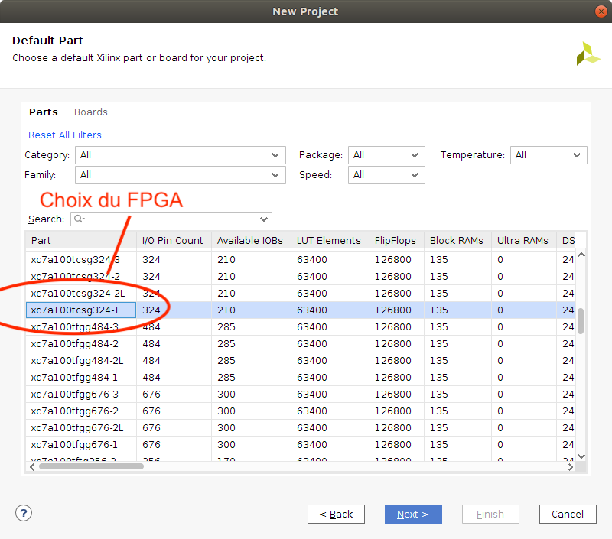Sort by I/O Pin Count column header
This screenshot has width=612, height=539.
174,241
